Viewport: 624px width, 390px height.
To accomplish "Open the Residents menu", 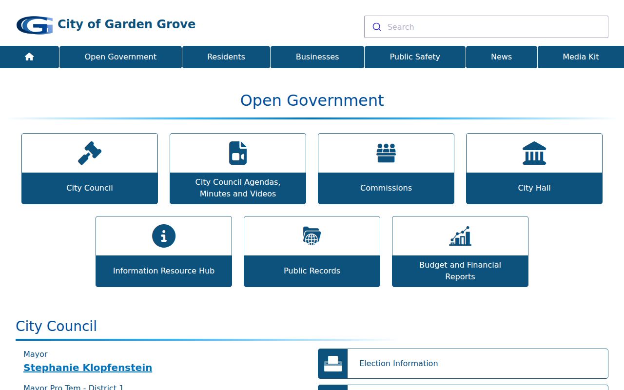I will click(226, 57).
